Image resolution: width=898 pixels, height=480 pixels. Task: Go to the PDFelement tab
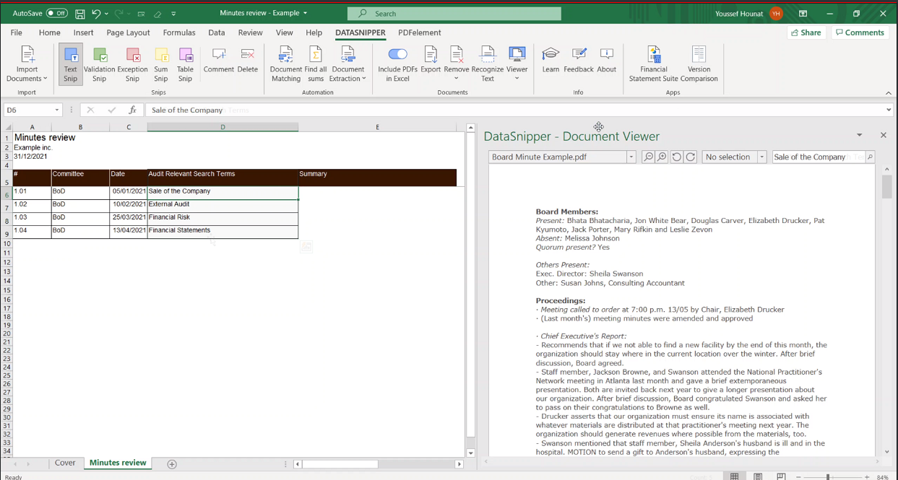[x=419, y=32]
